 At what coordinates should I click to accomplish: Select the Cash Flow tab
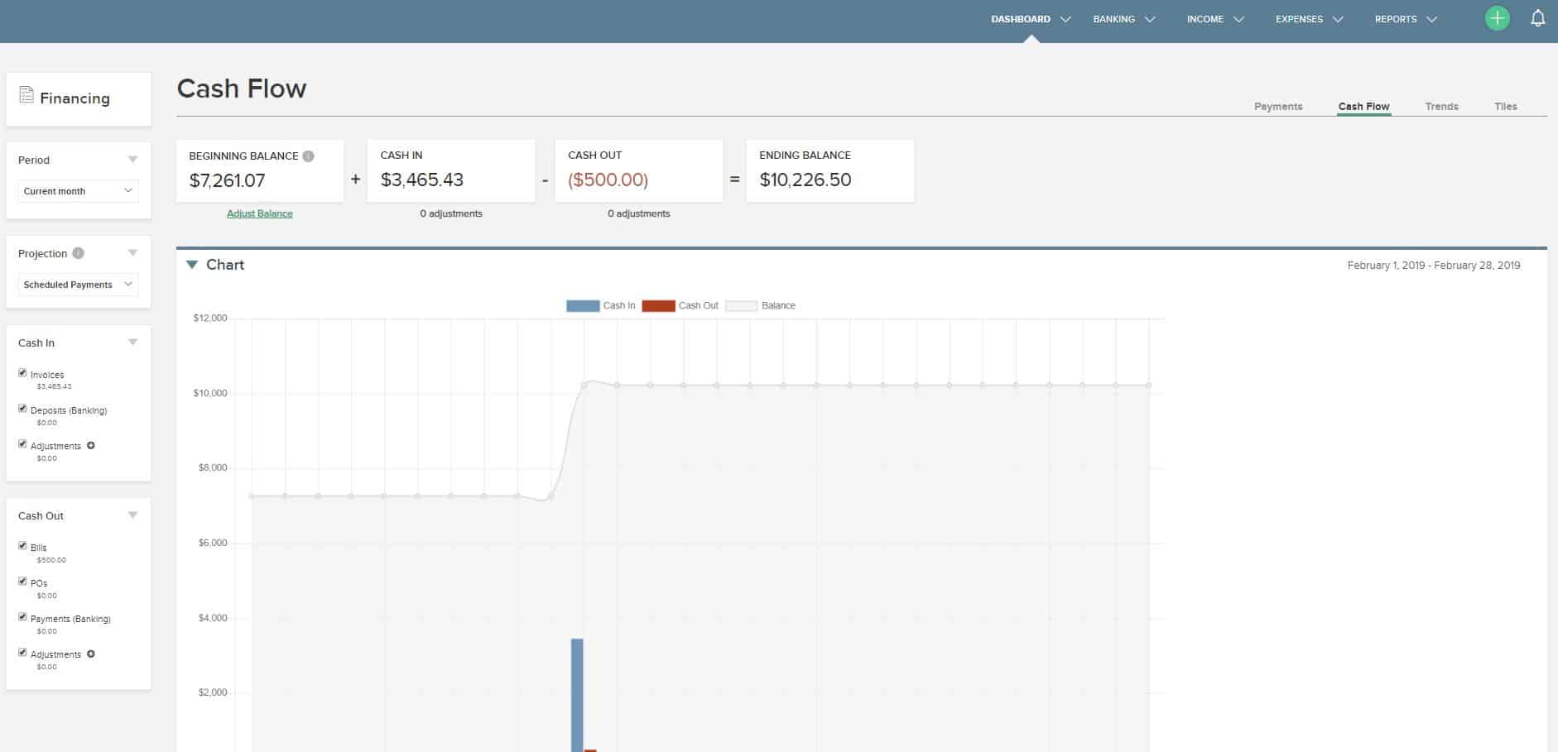point(1363,107)
